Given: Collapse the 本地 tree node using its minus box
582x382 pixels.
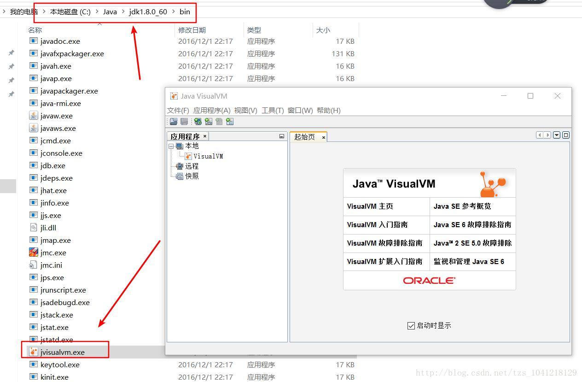Looking at the screenshot, I should click(x=171, y=146).
